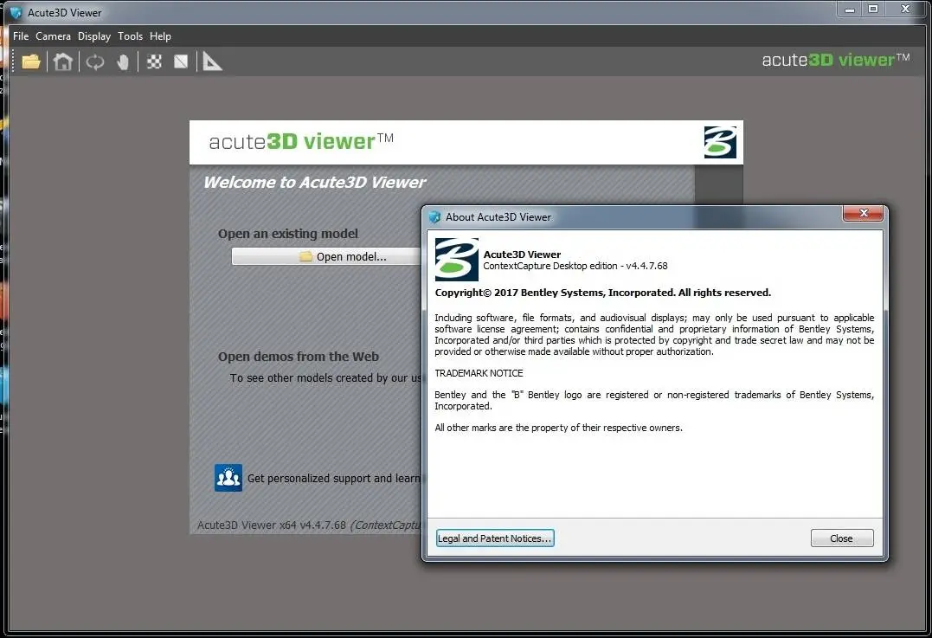
Task: Click the personalized support people icon
Action: point(228,478)
